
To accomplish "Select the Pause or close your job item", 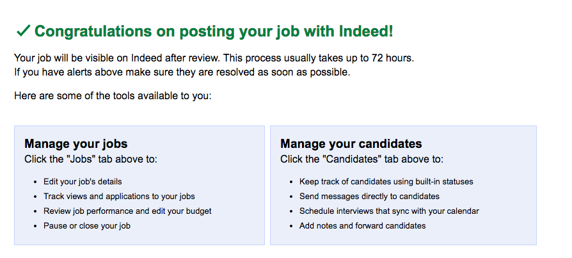I will click(87, 226).
